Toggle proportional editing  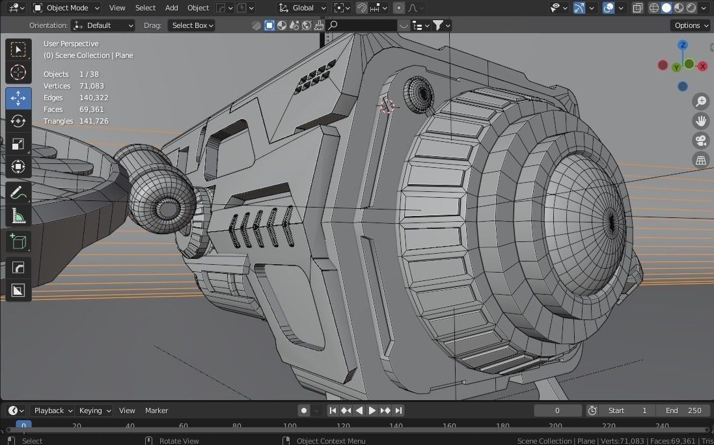[399, 8]
